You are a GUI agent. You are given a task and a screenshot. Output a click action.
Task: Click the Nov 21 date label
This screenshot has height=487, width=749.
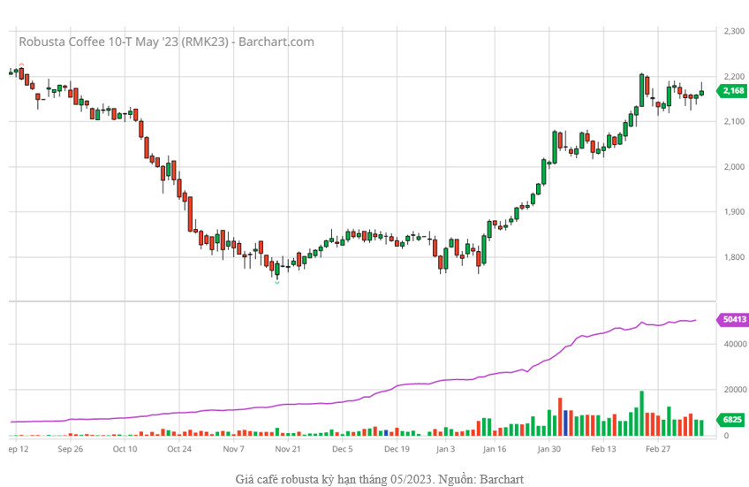(x=288, y=449)
